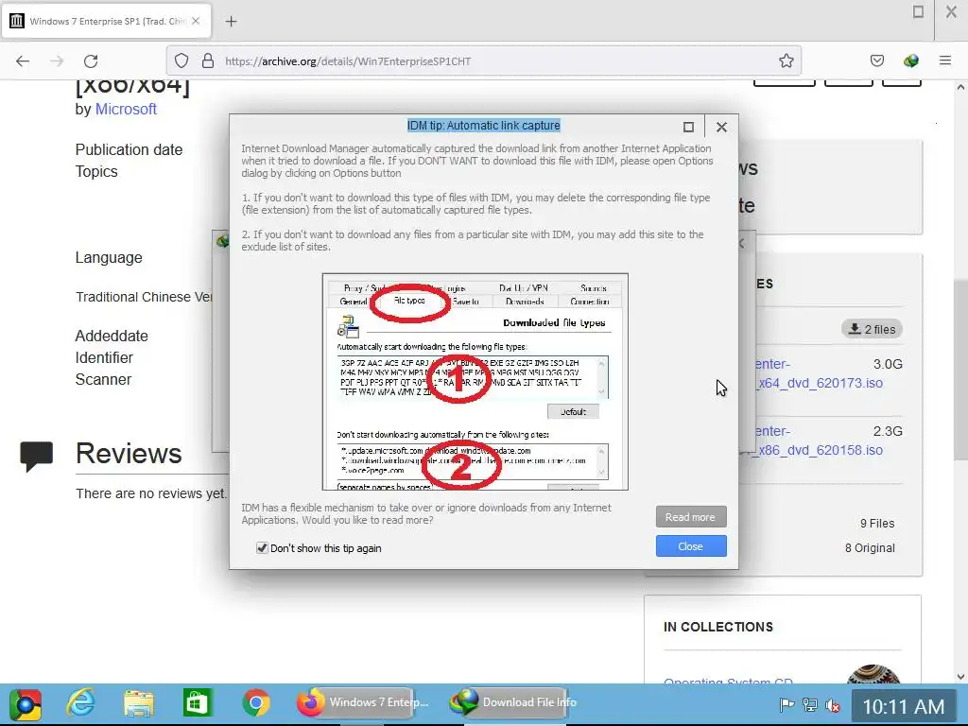Open the x64_dvd_620173.iso download link

[820, 383]
